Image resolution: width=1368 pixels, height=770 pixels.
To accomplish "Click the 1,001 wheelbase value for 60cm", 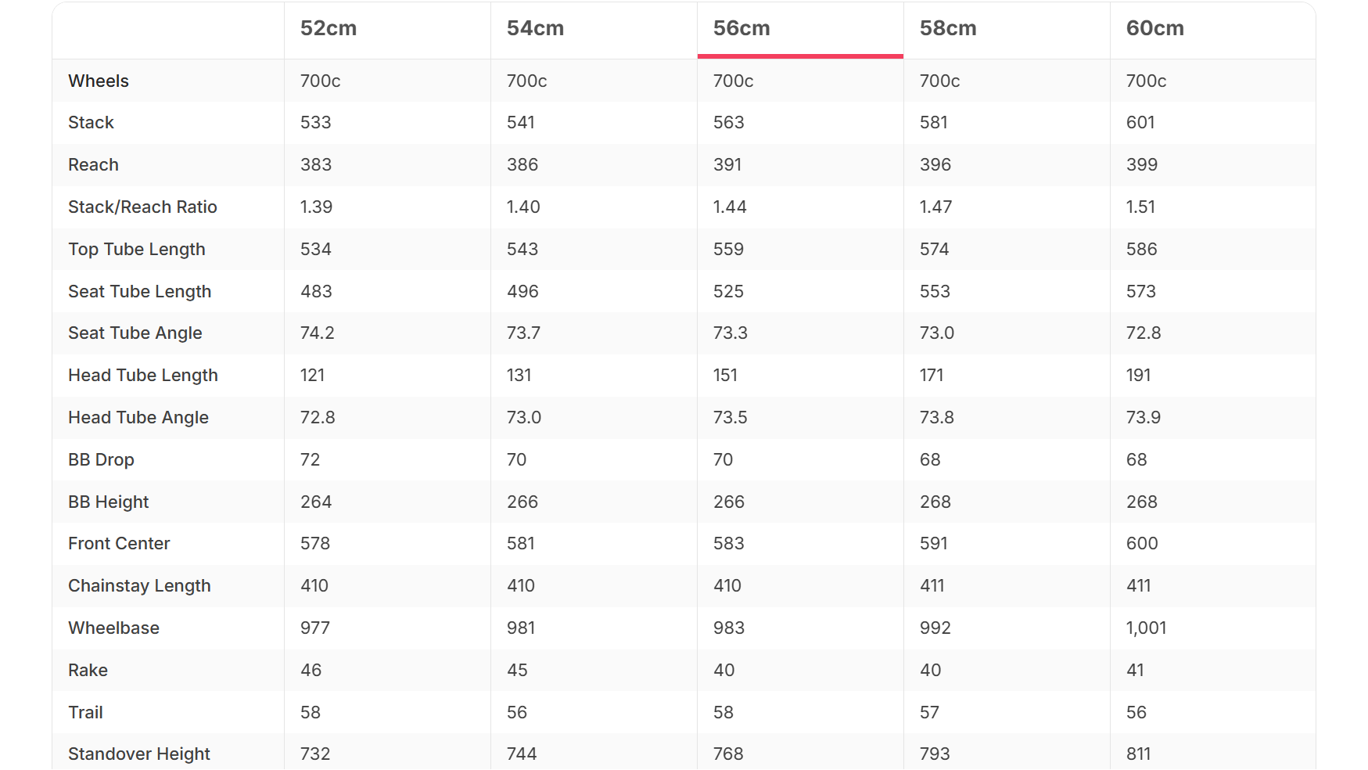I will [1146, 628].
